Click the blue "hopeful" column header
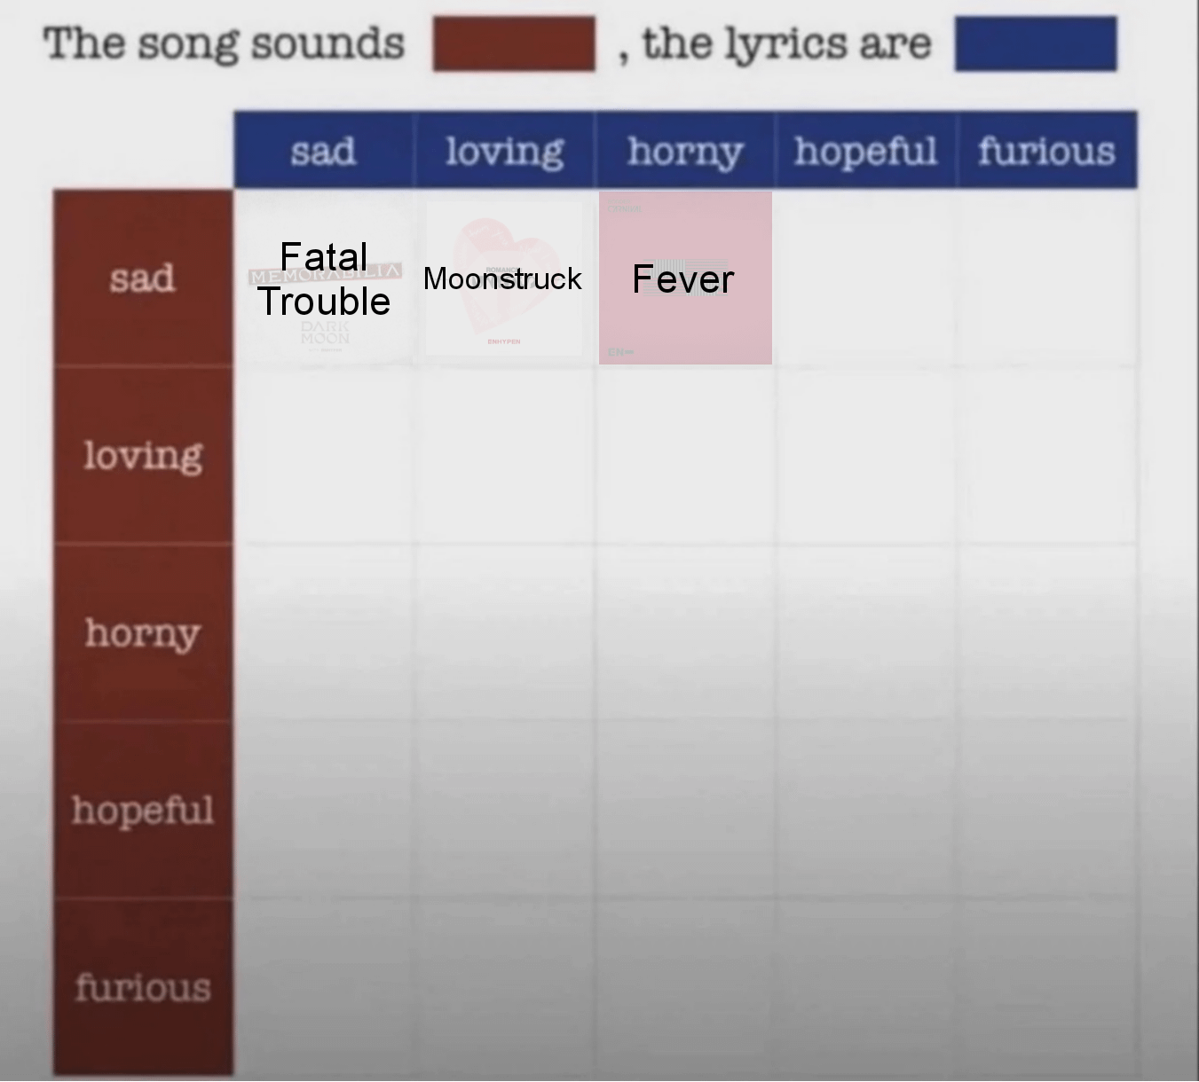Screen dimensions: 1199x1082 865,150
